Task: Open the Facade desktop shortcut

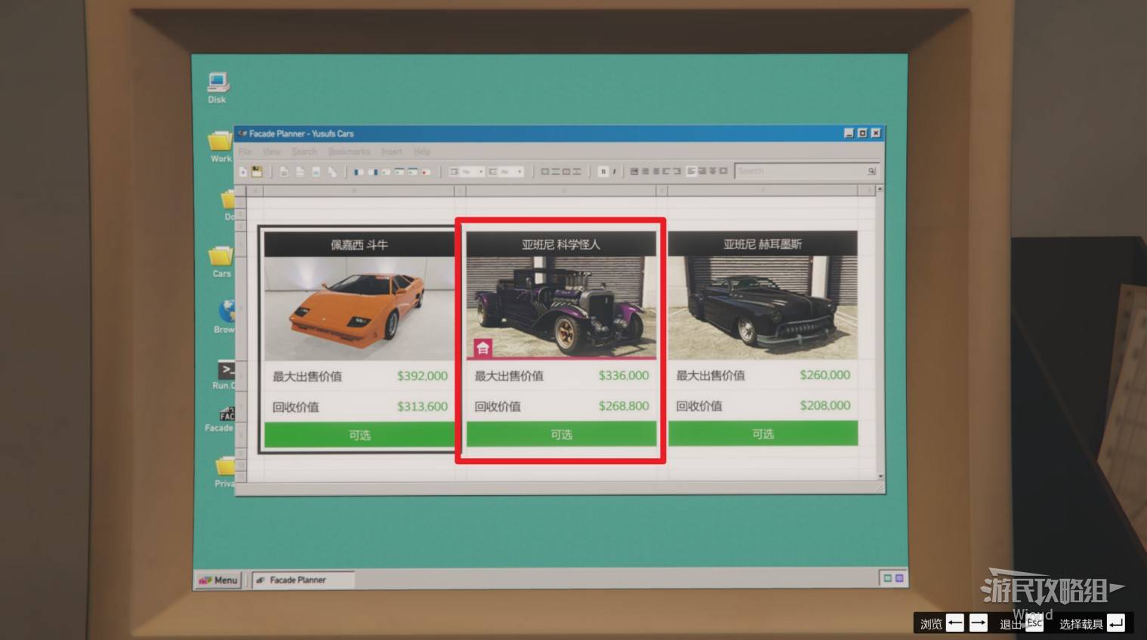Action: coord(220,419)
